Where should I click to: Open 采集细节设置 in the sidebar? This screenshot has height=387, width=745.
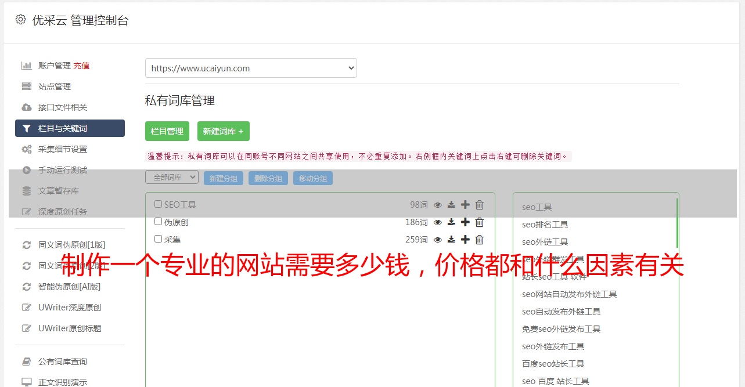click(63, 149)
